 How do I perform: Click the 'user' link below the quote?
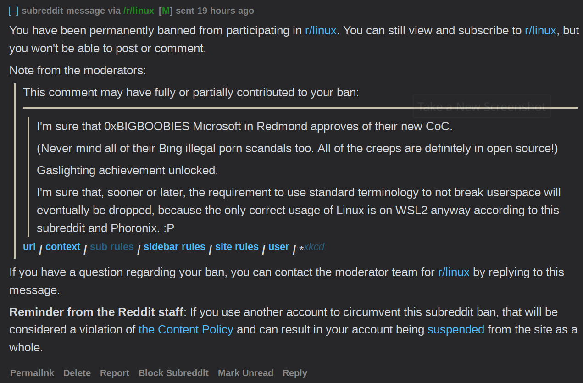point(279,247)
